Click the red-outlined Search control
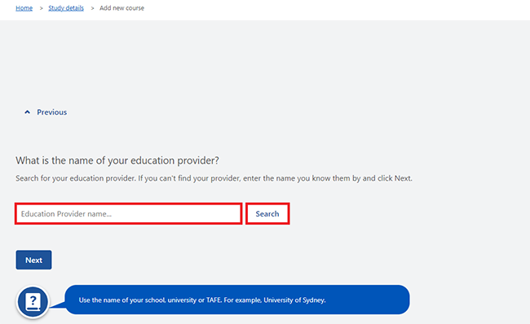The height and width of the screenshot is (324, 530). (267, 213)
